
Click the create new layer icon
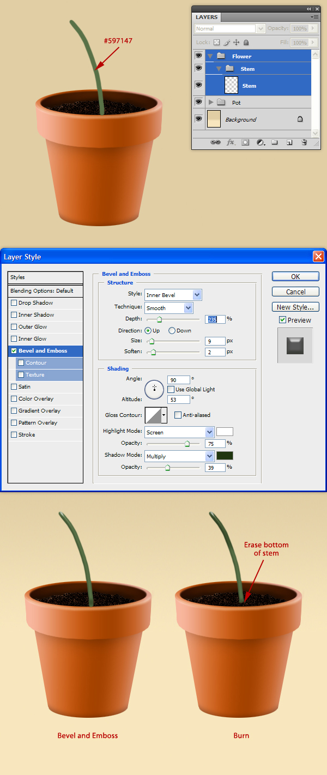[289, 142]
